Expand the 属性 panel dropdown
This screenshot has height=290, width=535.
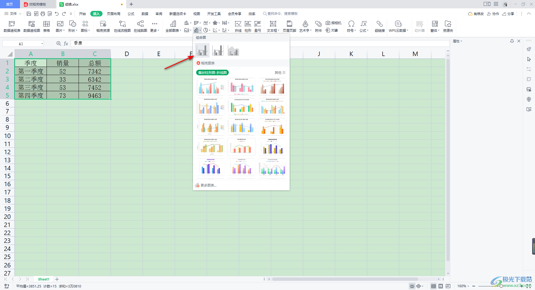pos(457,41)
